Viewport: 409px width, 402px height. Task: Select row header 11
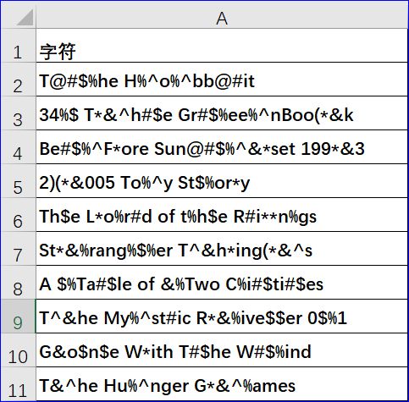tap(19, 383)
